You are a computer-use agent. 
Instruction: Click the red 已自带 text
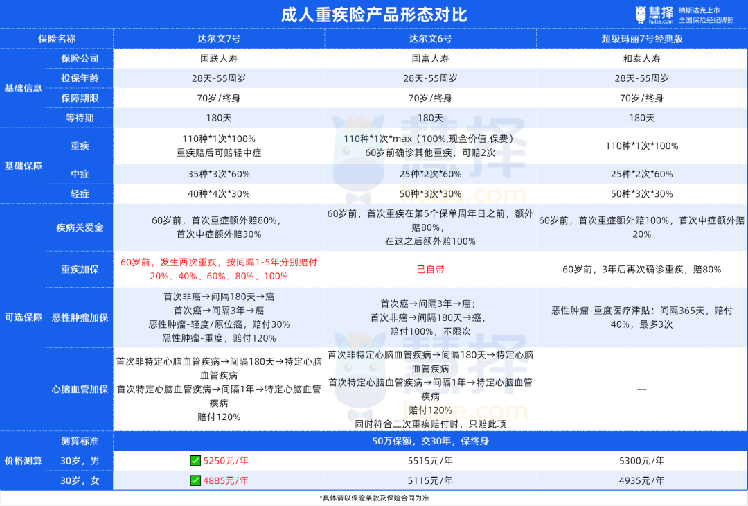430,269
